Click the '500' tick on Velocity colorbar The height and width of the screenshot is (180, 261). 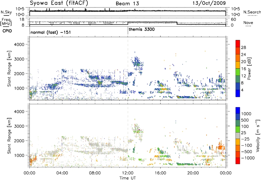(245, 120)
